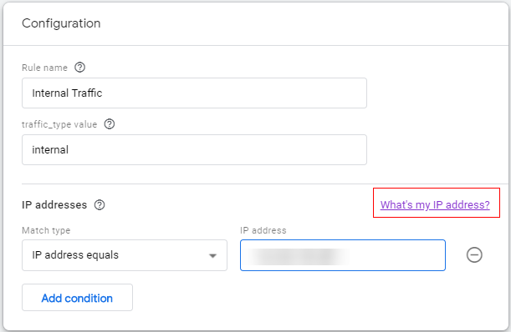511x332 pixels.
Task: Click the "traffic_type value" label text
Action: tap(59, 124)
